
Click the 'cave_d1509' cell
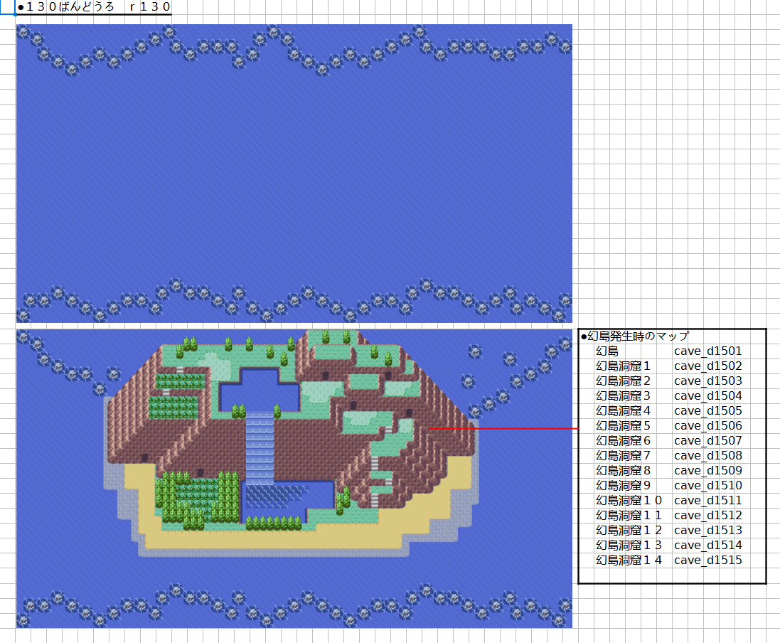click(708, 470)
